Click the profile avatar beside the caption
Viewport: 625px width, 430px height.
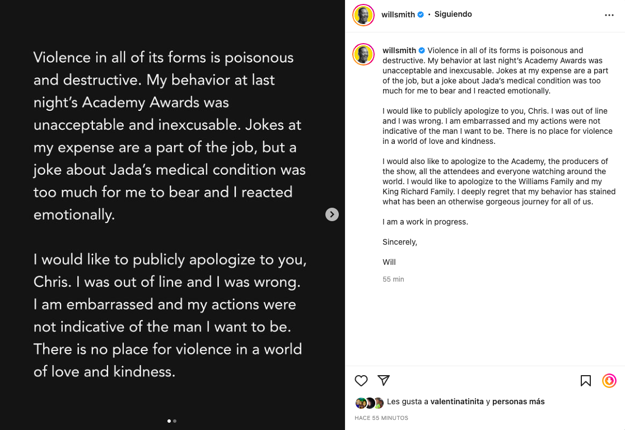363,54
